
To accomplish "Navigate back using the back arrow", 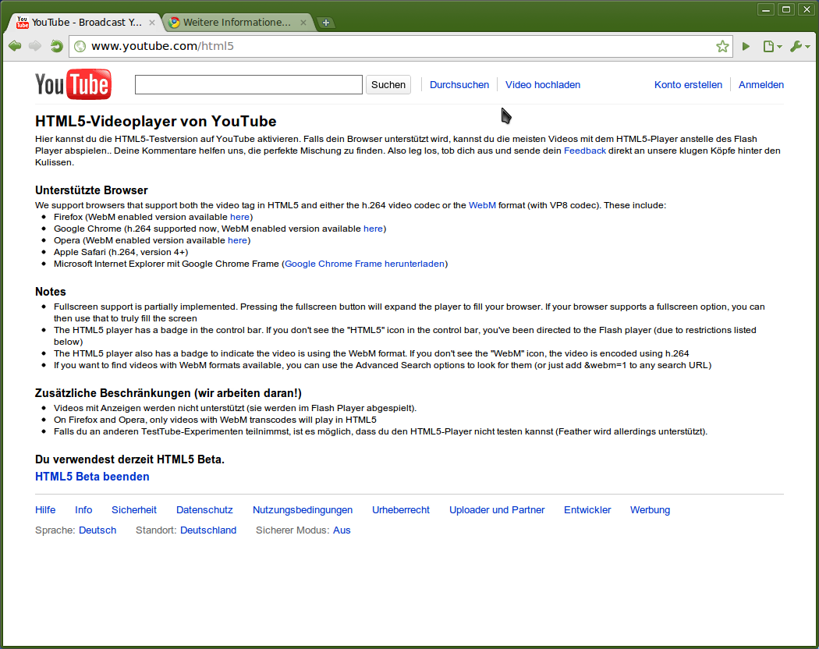I will click(x=15, y=46).
